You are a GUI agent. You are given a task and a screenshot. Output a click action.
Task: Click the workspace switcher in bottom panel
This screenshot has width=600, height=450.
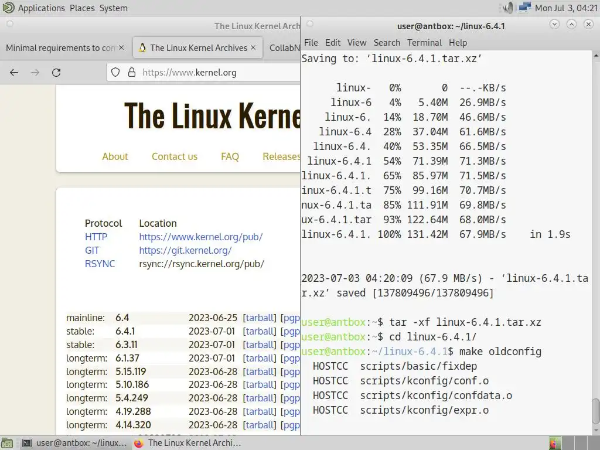click(x=574, y=443)
